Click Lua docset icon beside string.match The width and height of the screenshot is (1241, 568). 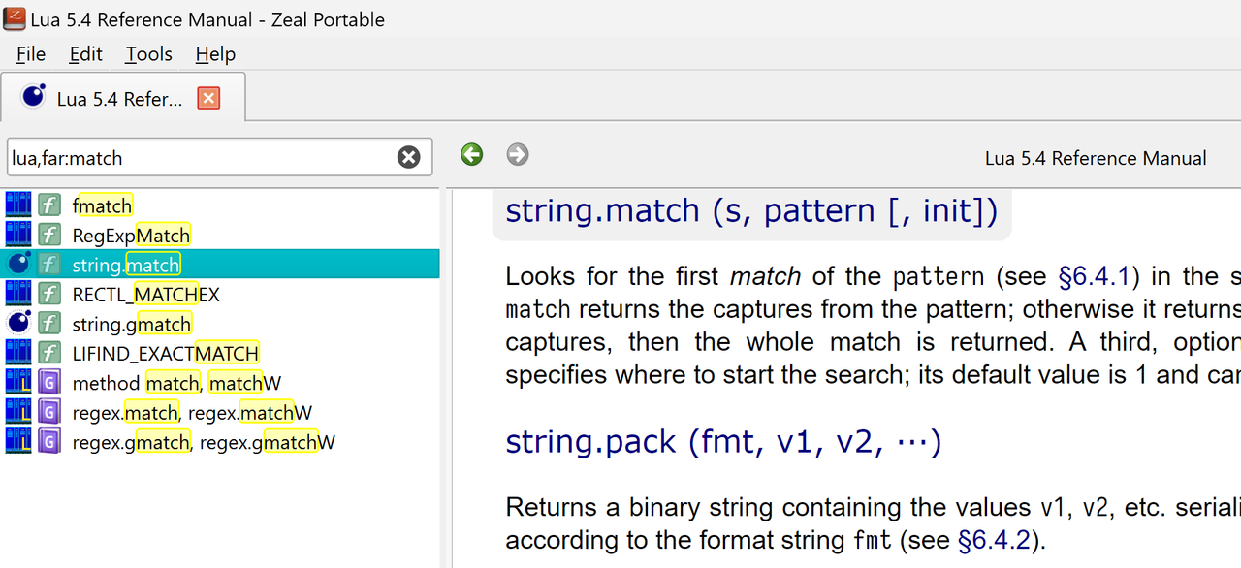pos(18,264)
